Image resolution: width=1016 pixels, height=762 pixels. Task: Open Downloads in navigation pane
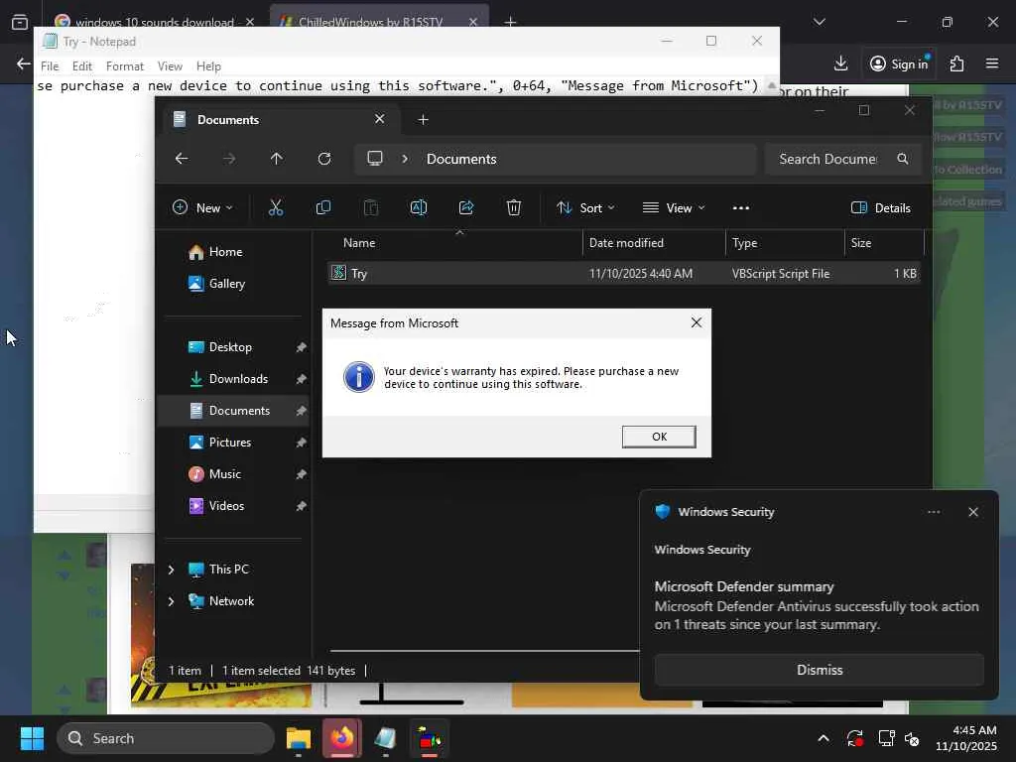pos(238,378)
